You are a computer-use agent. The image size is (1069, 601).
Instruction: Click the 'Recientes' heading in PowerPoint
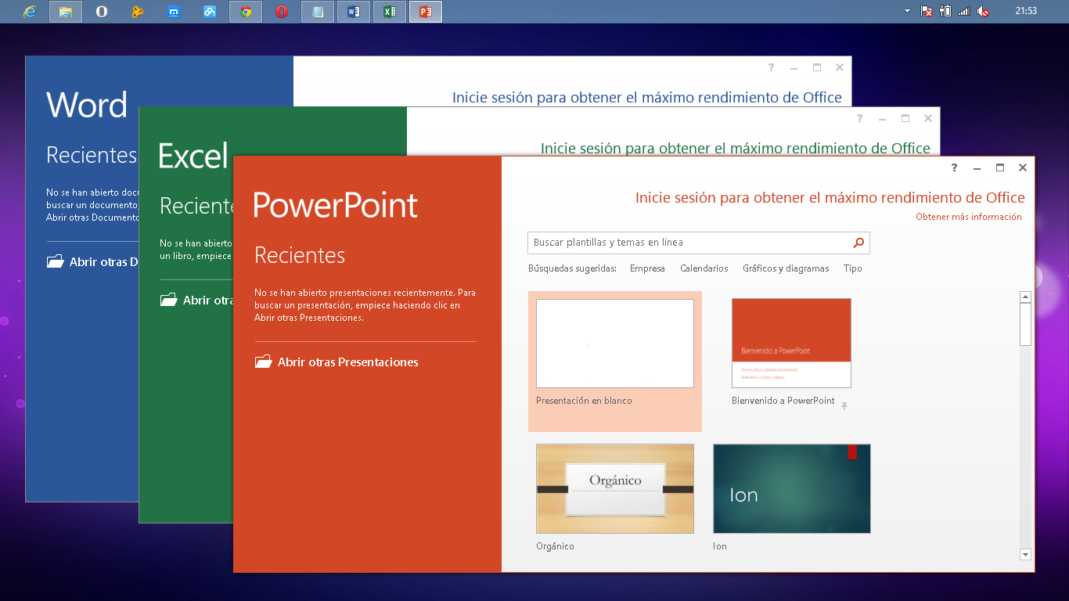pos(300,255)
